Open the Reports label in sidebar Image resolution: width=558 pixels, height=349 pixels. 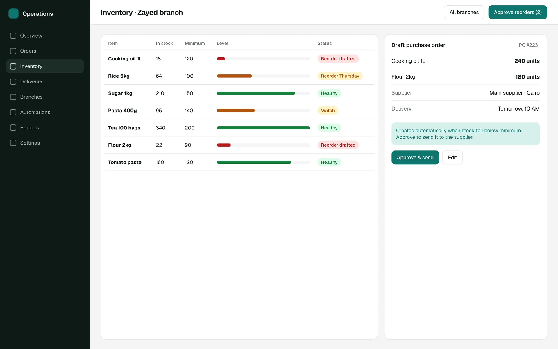pyautogui.click(x=29, y=128)
